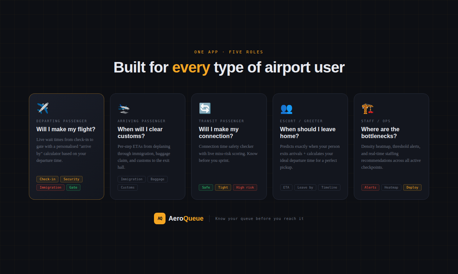This screenshot has height=274, width=458.
Task: Select the Check-in tag
Action: click(x=47, y=179)
